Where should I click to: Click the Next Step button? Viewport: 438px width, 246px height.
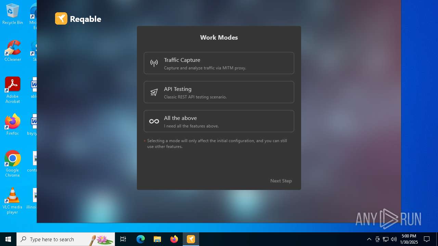281,181
